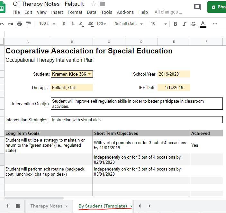Open the font size 10 dropdown
Screen dimensions: 226x213
(x=158, y=24)
